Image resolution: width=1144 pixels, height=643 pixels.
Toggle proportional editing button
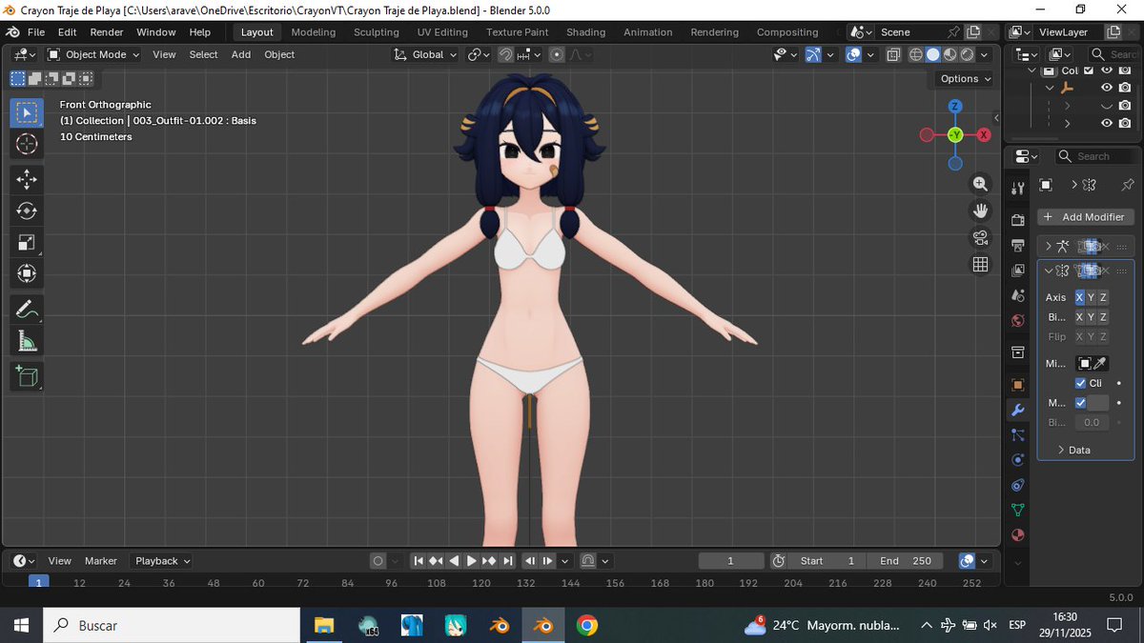point(557,54)
